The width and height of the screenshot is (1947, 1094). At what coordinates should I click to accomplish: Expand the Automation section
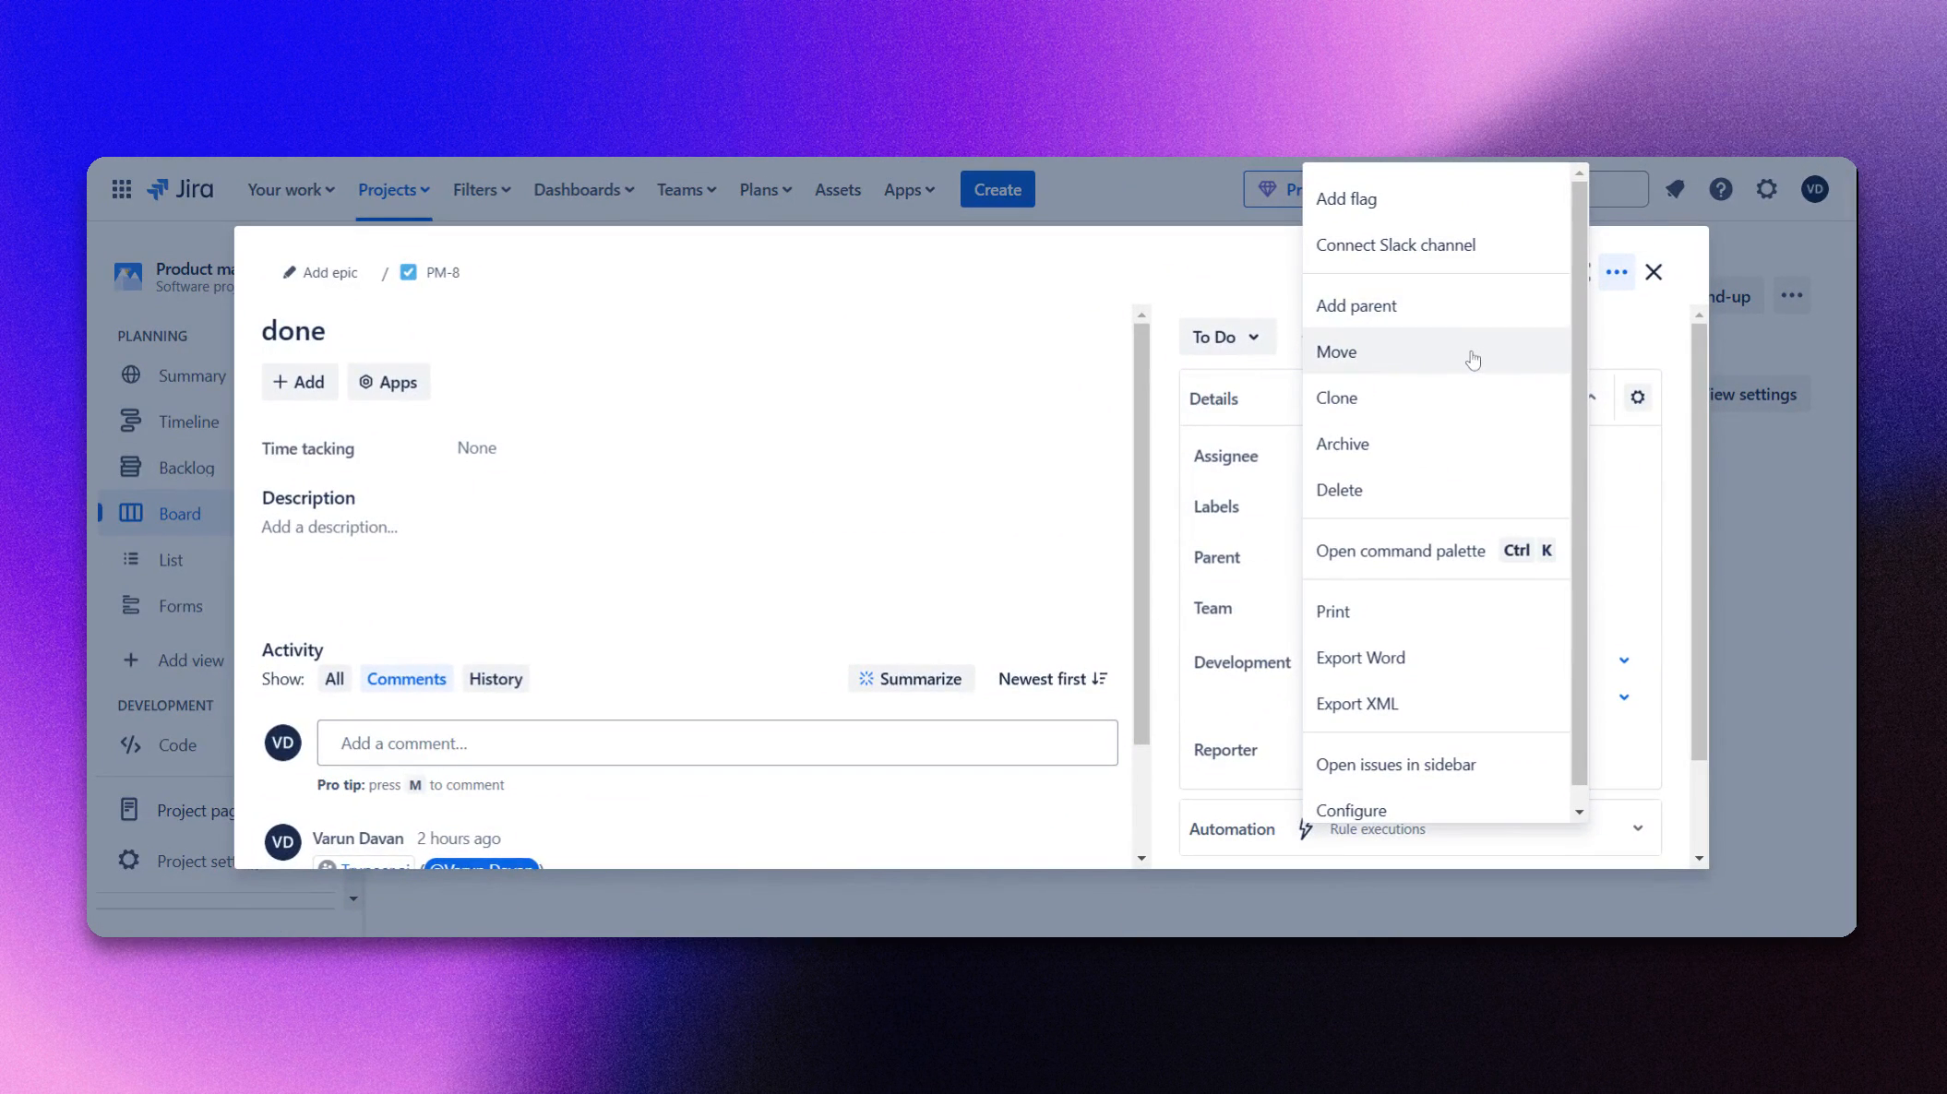(x=1639, y=827)
